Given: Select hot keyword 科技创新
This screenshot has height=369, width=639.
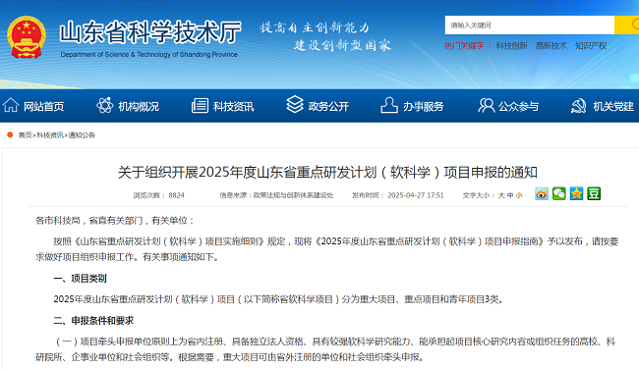Looking at the screenshot, I should (511, 46).
